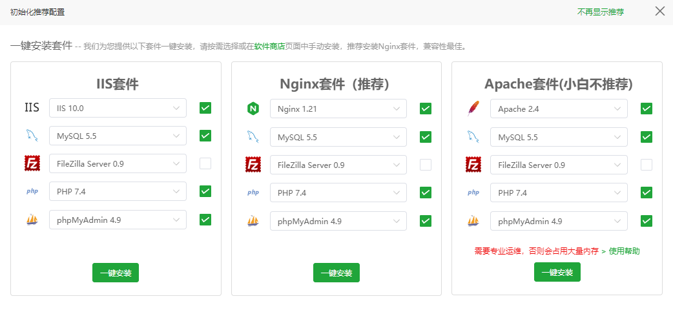Image resolution: width=673 pixels, height=334 pixels.
Task: Click the green Nginx hexagon icon
Action: pos(253,109)
